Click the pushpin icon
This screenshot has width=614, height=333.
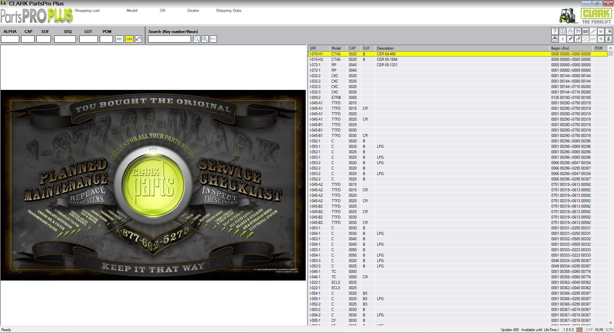pos(570,39)
